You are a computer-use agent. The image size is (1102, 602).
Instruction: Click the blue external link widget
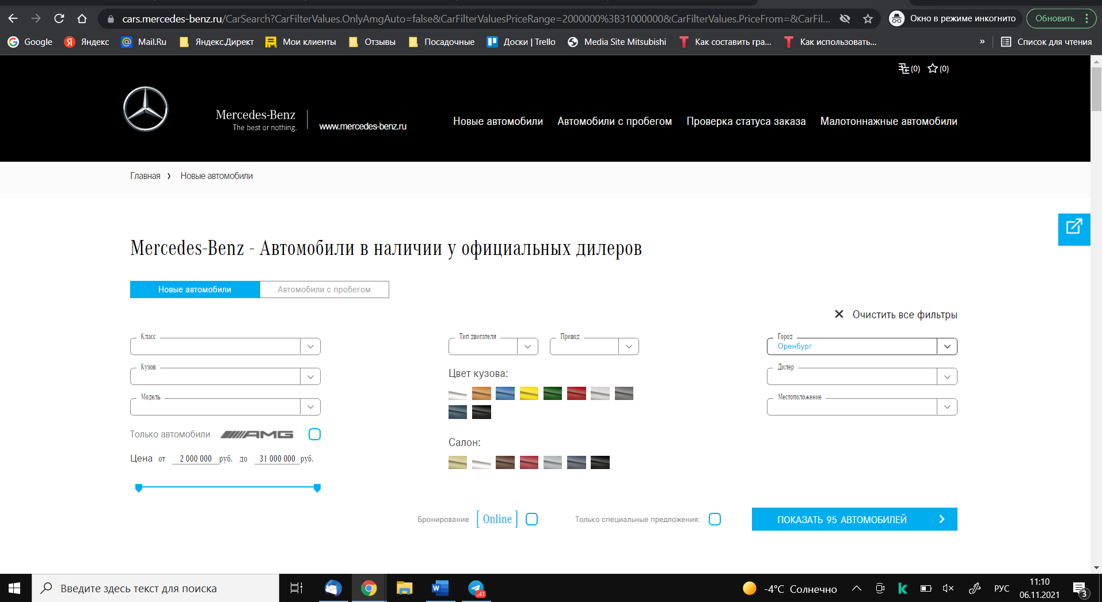point(1074,229)
